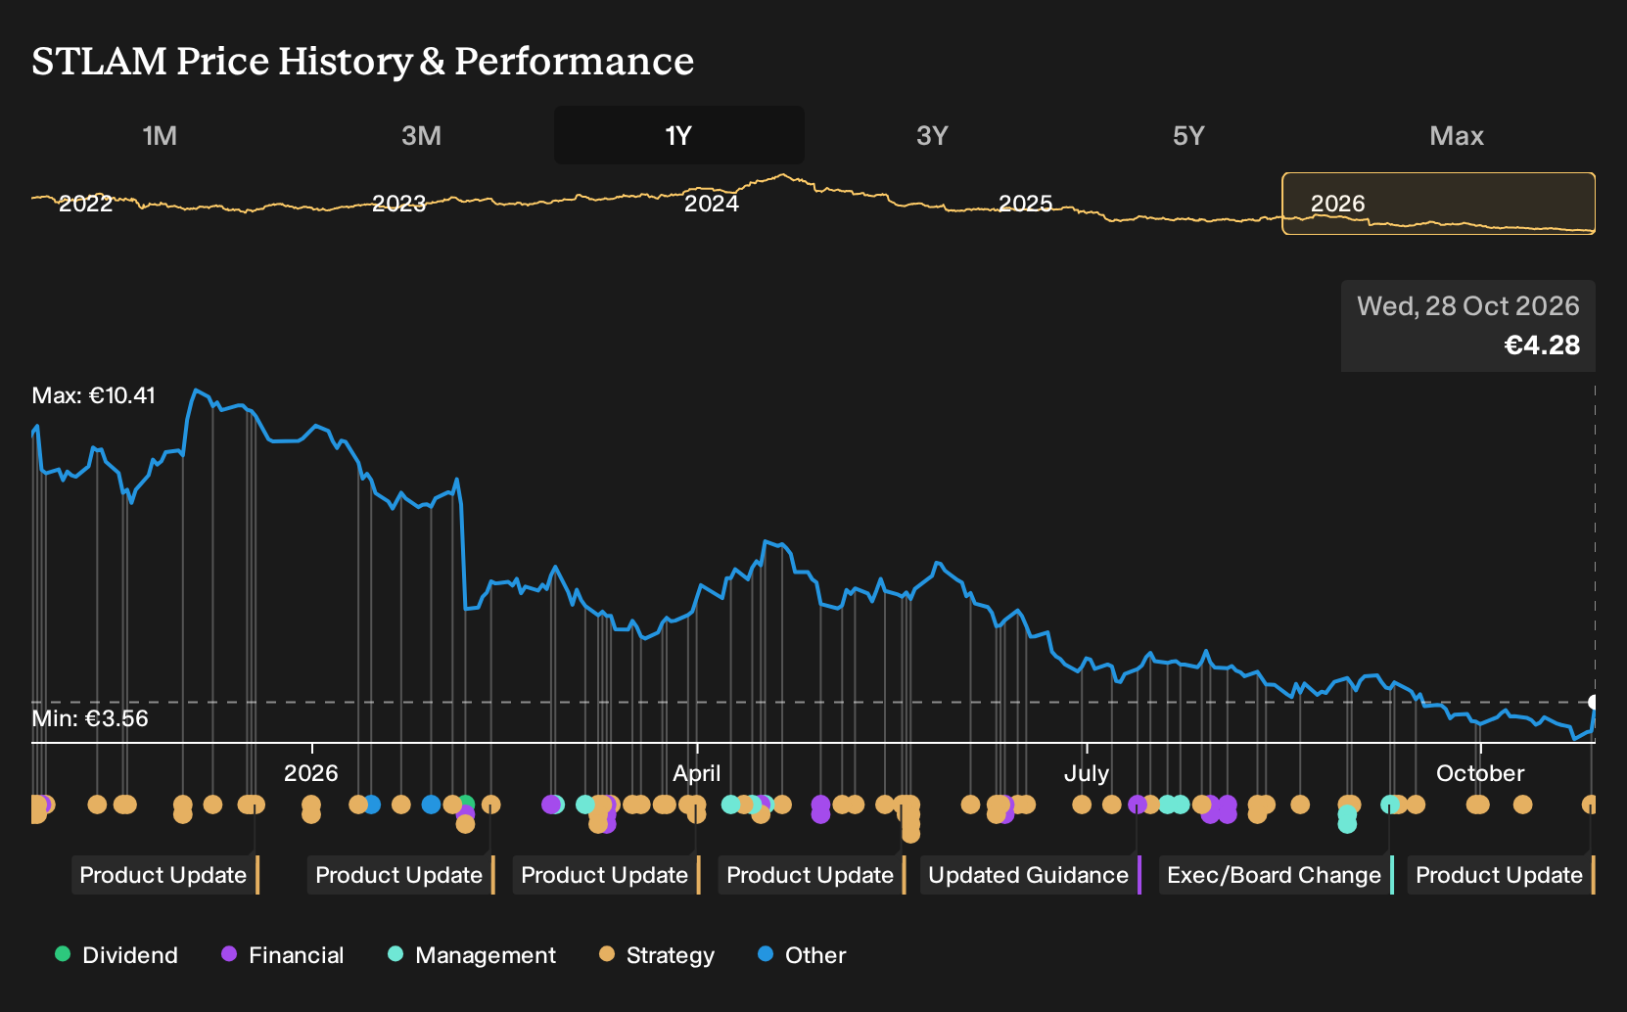
Task: Click the "Min: €3.56" label
Action: point(90,718)
